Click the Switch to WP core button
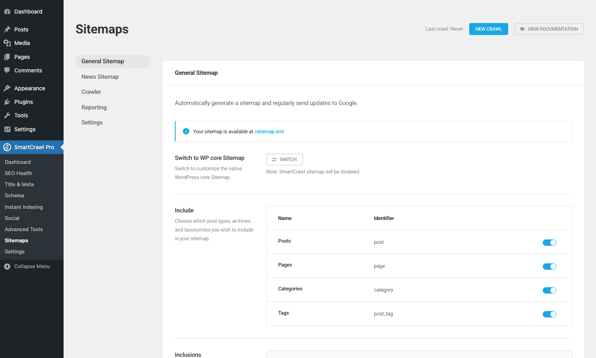 (x=284, y=160)
